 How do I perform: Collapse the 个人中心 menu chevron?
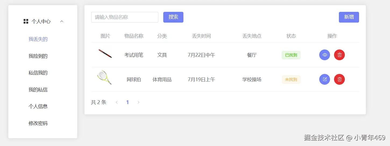point(62,22)
